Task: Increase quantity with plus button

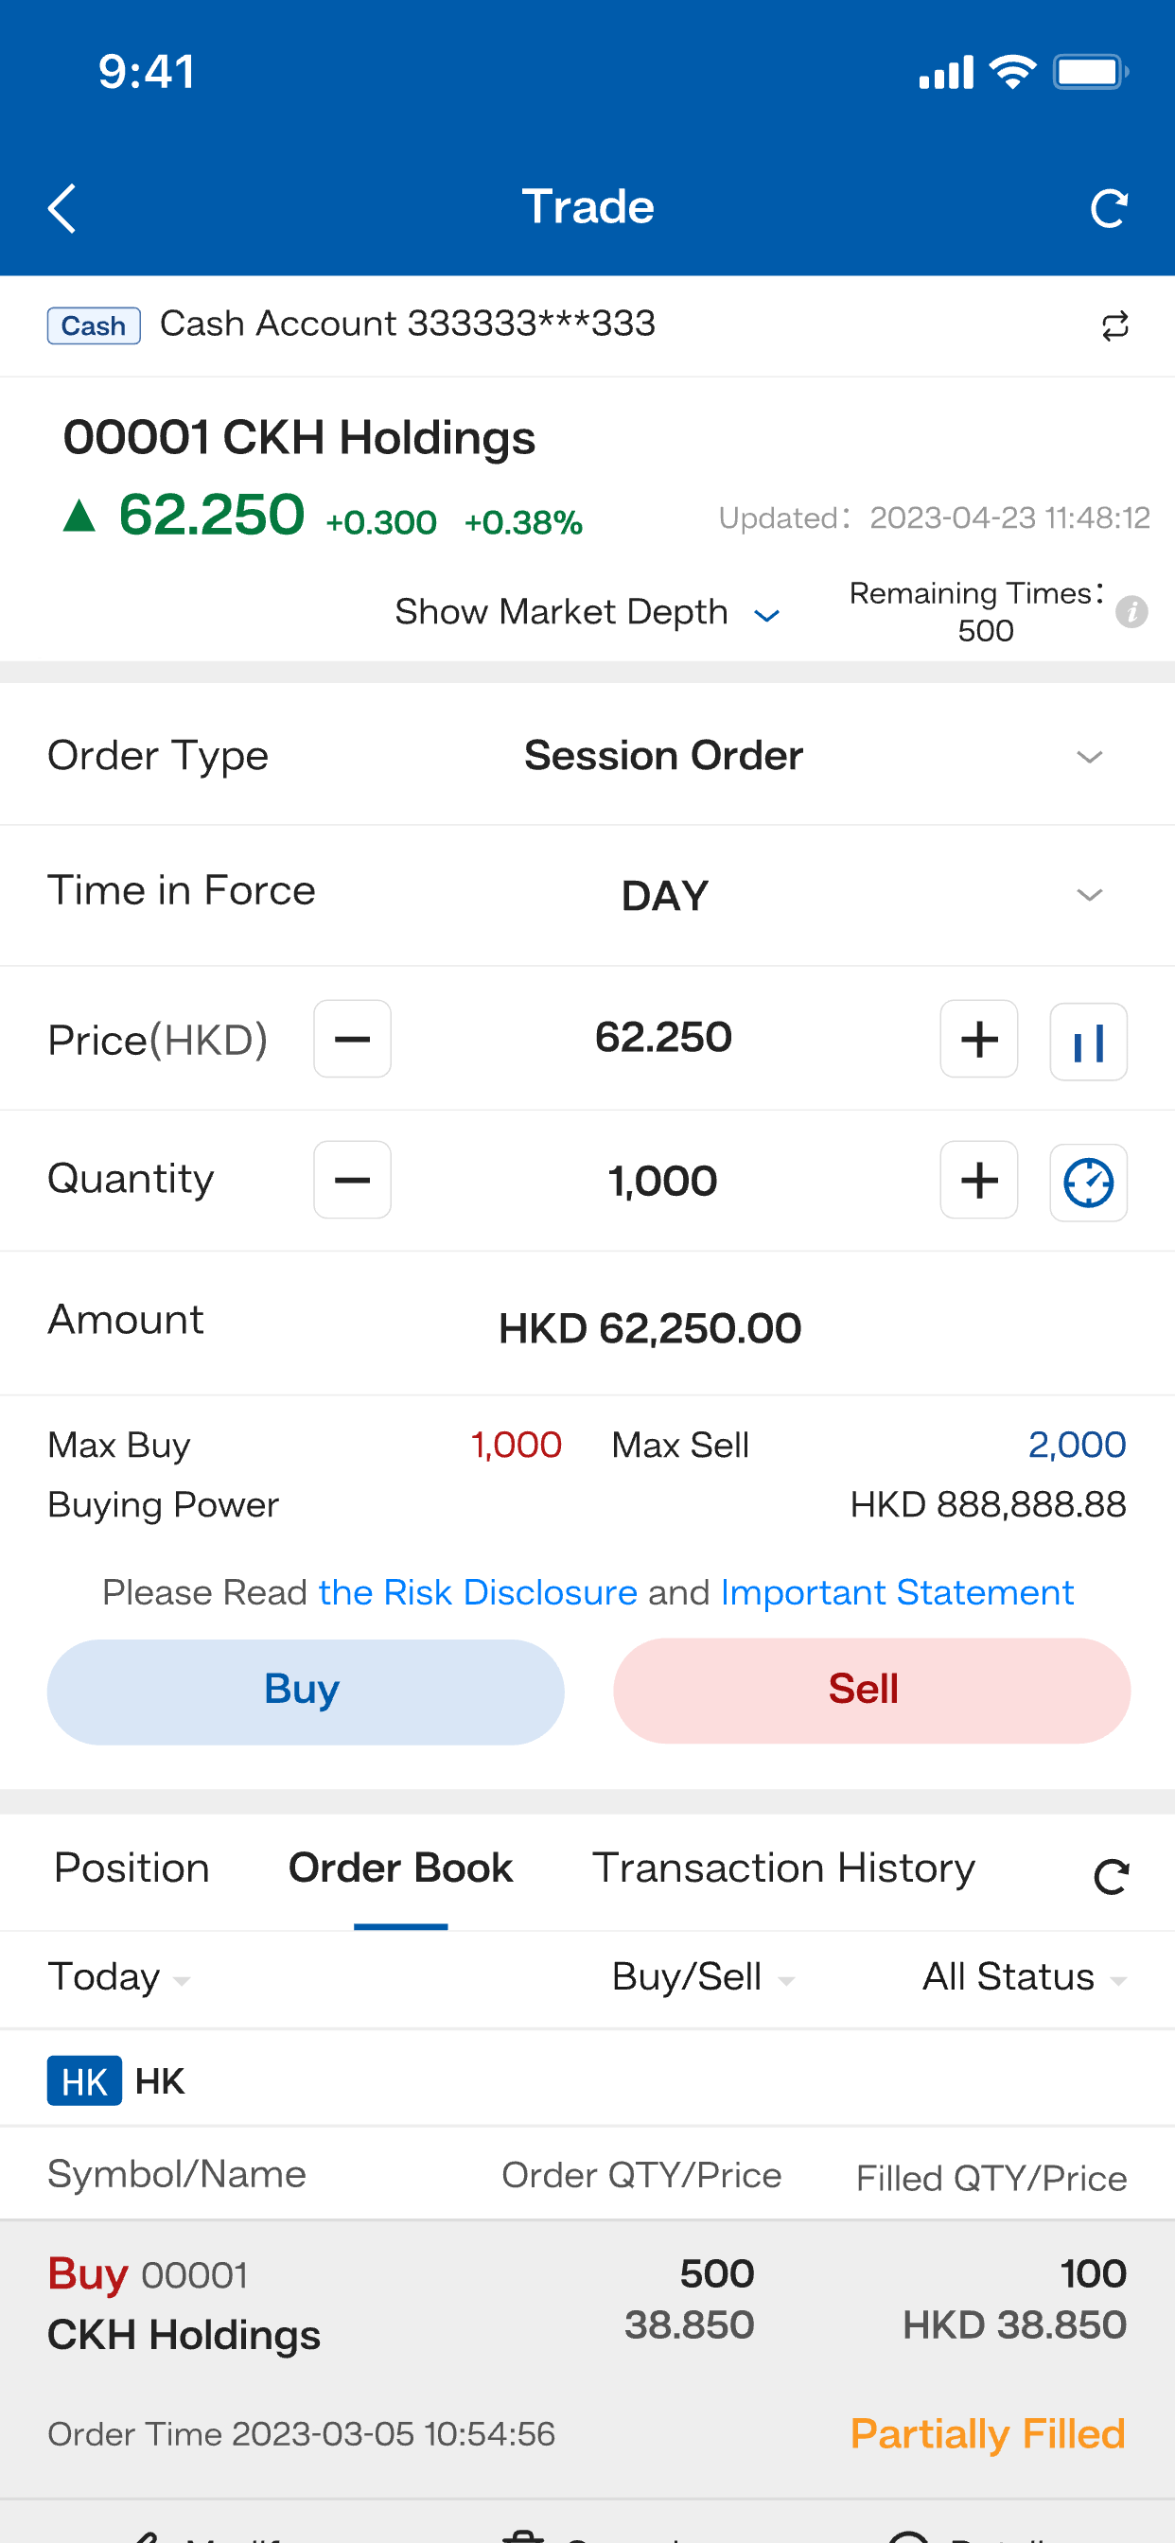Action: pyautogui.click(x=978, y=1180)
